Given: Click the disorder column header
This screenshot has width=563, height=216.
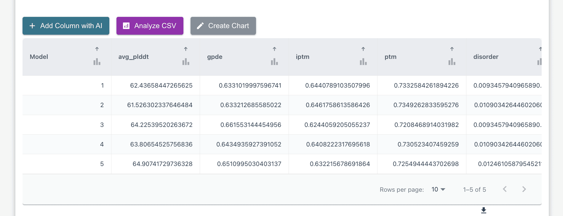Looking at the screenshot, I should click(486, 57).
